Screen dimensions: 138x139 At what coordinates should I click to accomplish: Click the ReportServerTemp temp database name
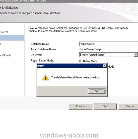(x=90, y=49)
